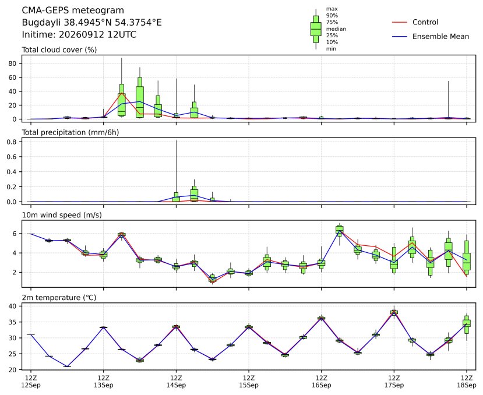Click the 2m temperature panel title
This screenshot has width=483, height=395.
(x=59, y=298)
